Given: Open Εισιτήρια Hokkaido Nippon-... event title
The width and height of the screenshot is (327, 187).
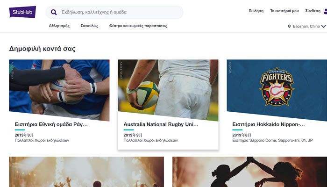Looking at the screenshot, I should (268, 124).
